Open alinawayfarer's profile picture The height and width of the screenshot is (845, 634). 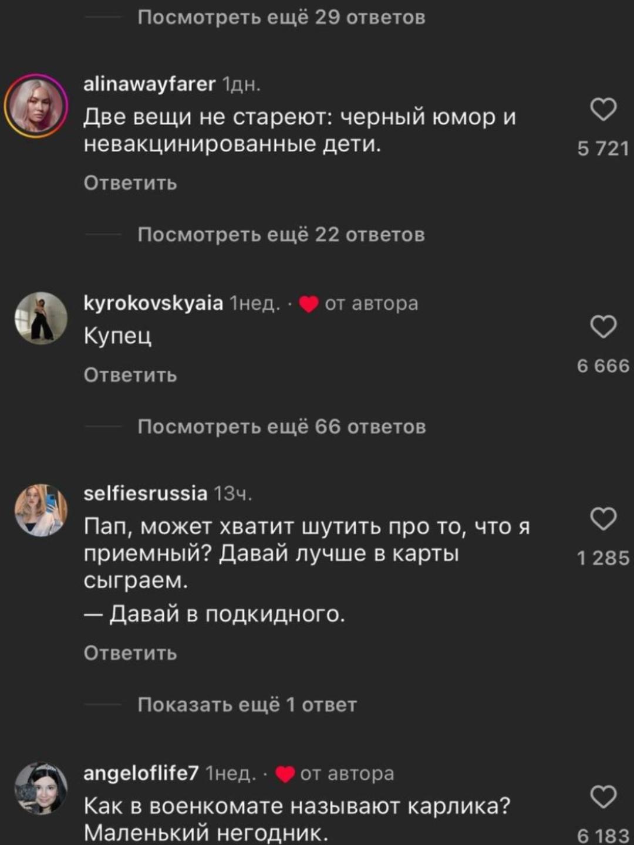click(36, 106)
